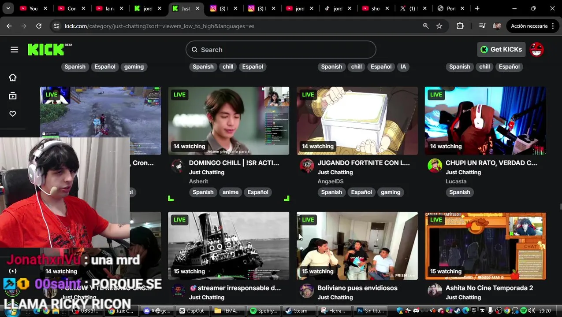This screenshot has width=562, height=317.
Task: Click 'JUGANDO FORTNITE CON L...' stream title
Action: pyautogui.click(x=364, y=163)
